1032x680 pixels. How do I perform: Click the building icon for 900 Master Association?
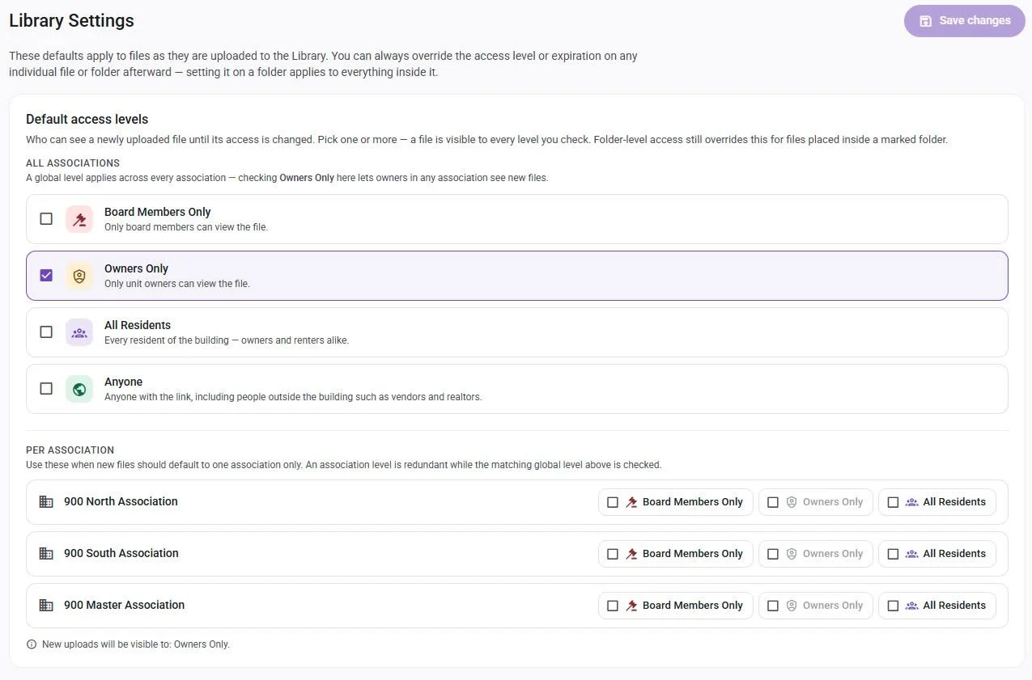[x=46, y=606]
